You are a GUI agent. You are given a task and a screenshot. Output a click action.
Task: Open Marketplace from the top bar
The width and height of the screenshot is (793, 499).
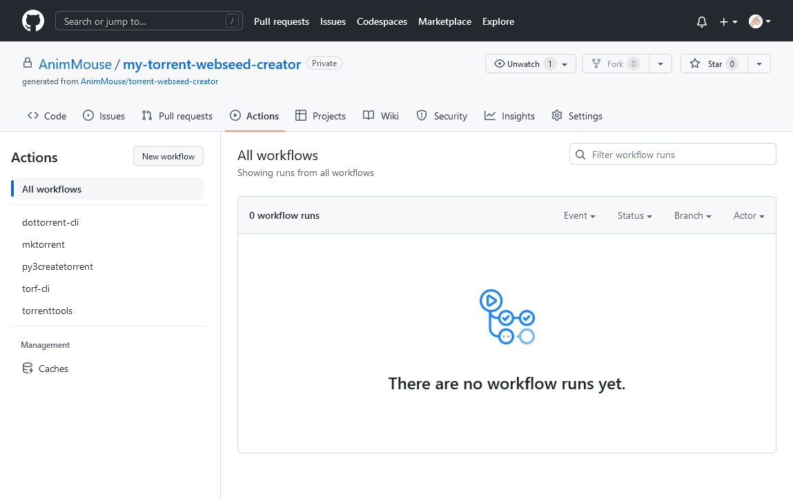(x=444, y=21)
